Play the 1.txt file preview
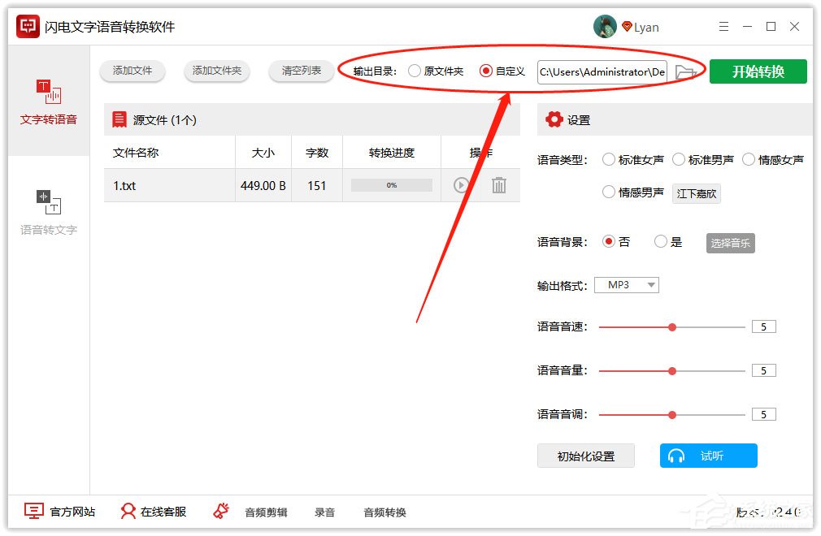This screenshot has height=536, width=821. (462, 185)
